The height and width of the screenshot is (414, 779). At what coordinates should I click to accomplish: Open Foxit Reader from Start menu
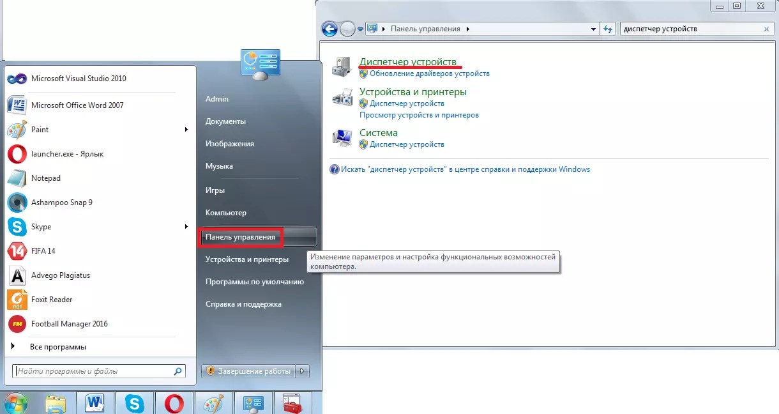pyautogui.click(x=51, y=300)
